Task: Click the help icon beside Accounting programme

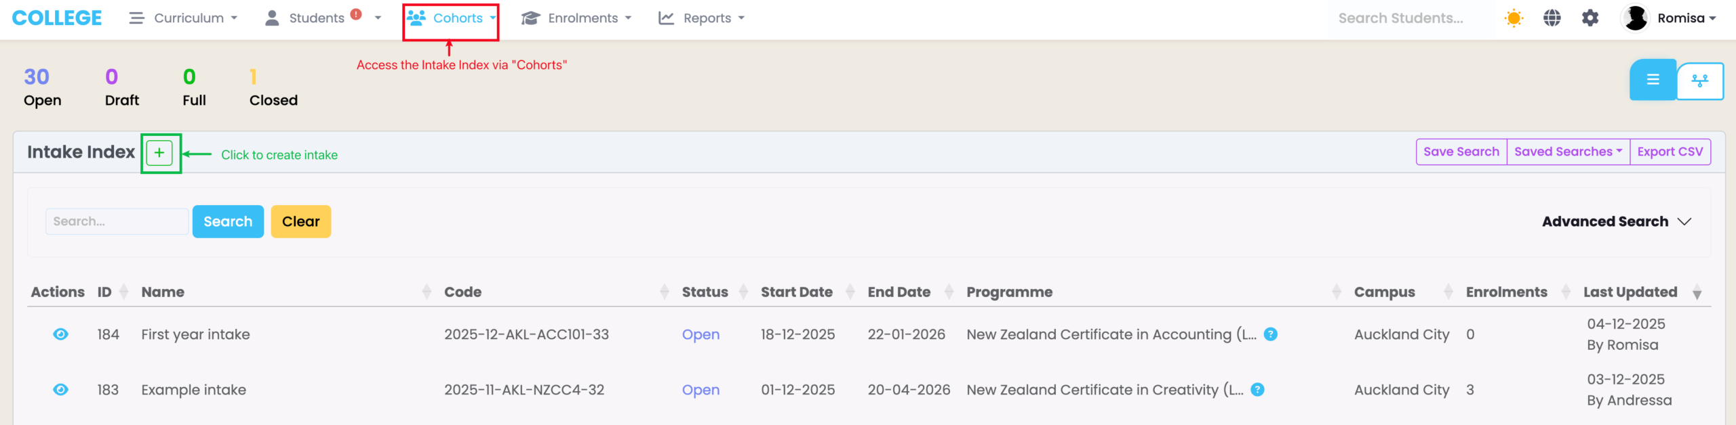Action: tap(1271, 334)
